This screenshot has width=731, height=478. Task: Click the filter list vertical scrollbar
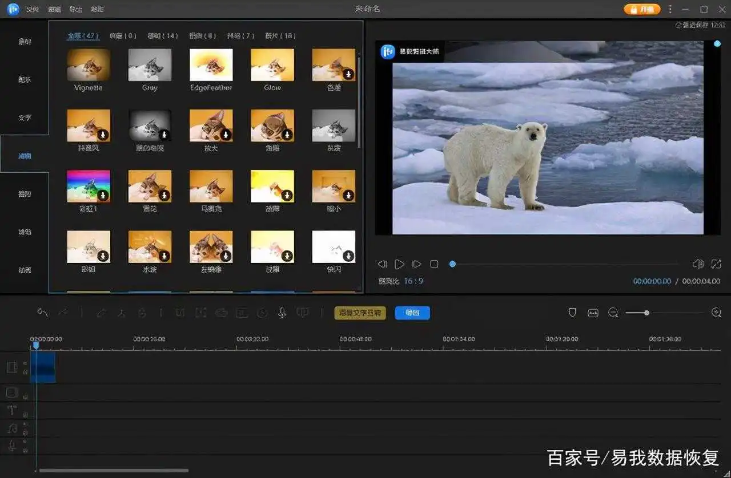(359, 102)
